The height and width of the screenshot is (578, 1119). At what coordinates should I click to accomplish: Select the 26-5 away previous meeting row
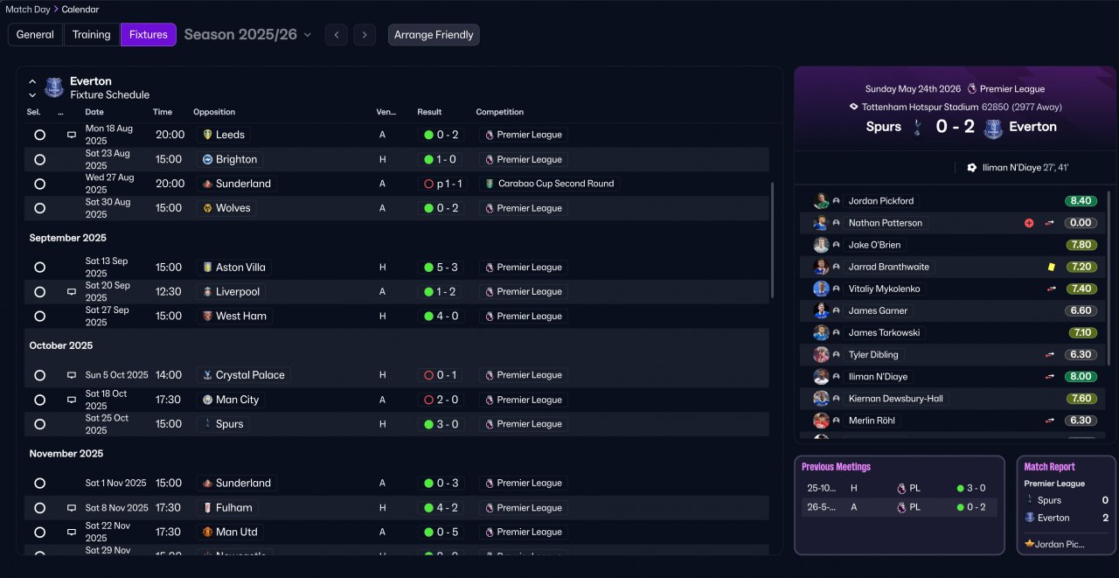[900, 507]
